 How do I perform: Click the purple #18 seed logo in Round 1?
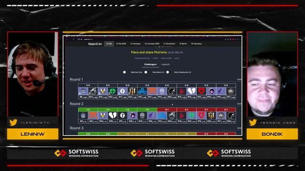(x=211, y=91)
